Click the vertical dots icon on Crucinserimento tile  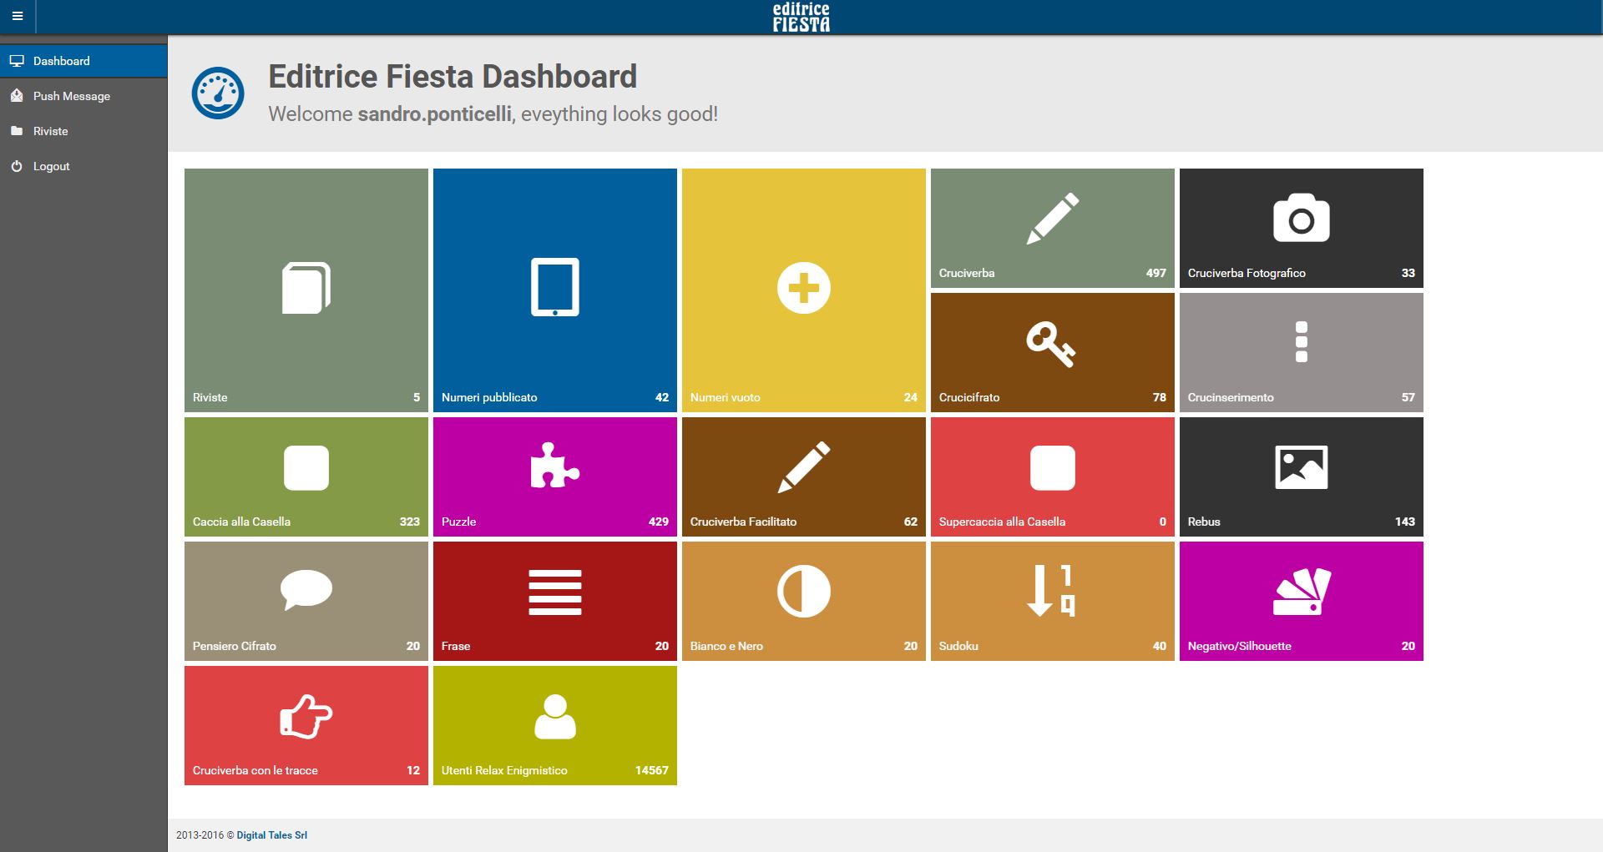1302,342
